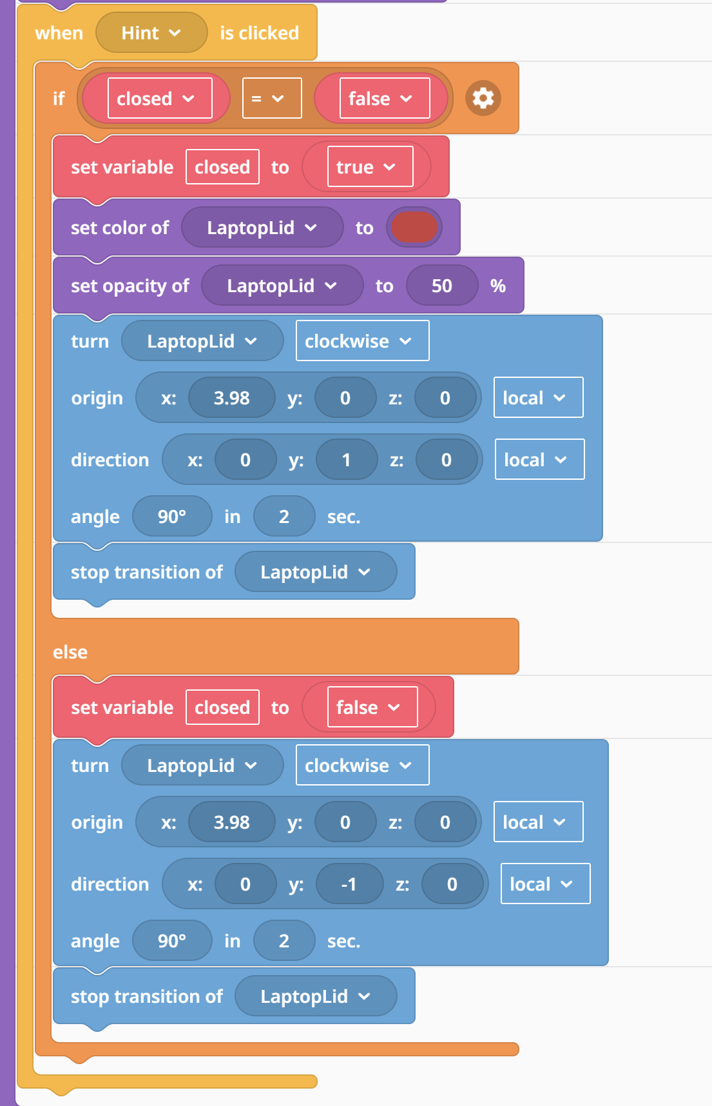Screen dimensions: 712x1106
Task: Toggle the true value in first set variable
Action: point(370,166)
